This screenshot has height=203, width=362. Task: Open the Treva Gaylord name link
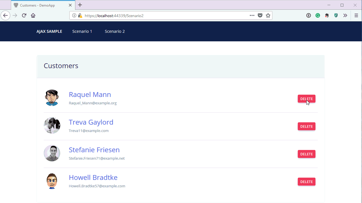[x=91, y=122]
